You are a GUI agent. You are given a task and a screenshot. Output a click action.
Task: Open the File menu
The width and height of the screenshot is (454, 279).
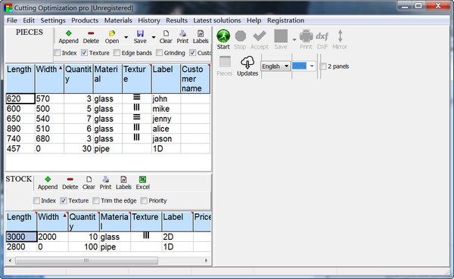pos(12,20)
